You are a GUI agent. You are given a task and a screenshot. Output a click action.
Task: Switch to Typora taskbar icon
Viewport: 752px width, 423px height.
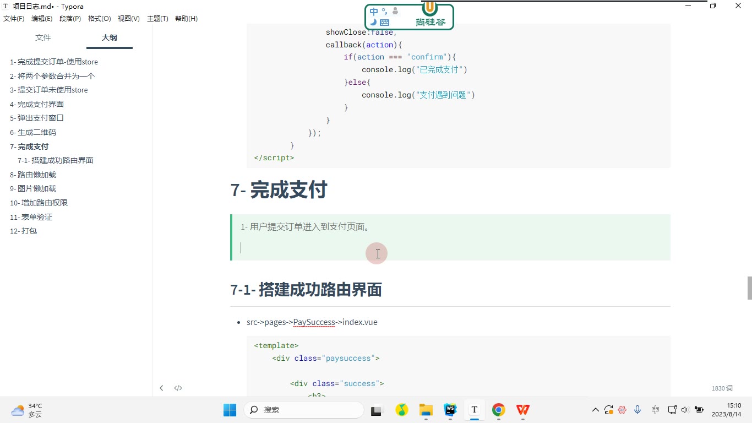click(474, 410)
